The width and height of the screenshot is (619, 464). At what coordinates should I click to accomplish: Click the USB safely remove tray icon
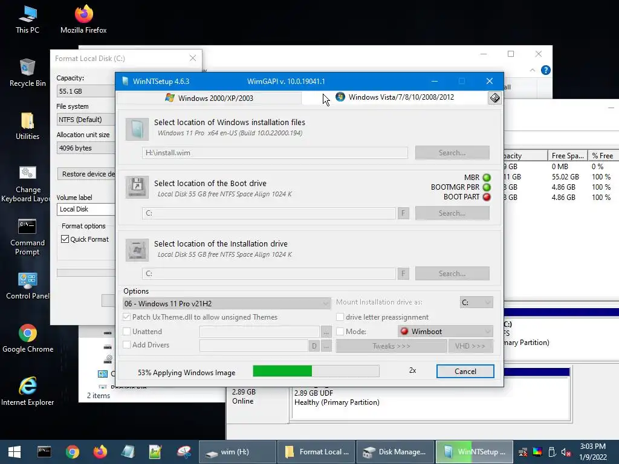click(x=552, y=452)
